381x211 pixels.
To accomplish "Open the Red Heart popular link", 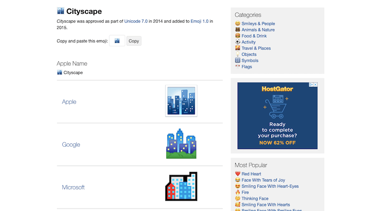I will pos(251,174).
